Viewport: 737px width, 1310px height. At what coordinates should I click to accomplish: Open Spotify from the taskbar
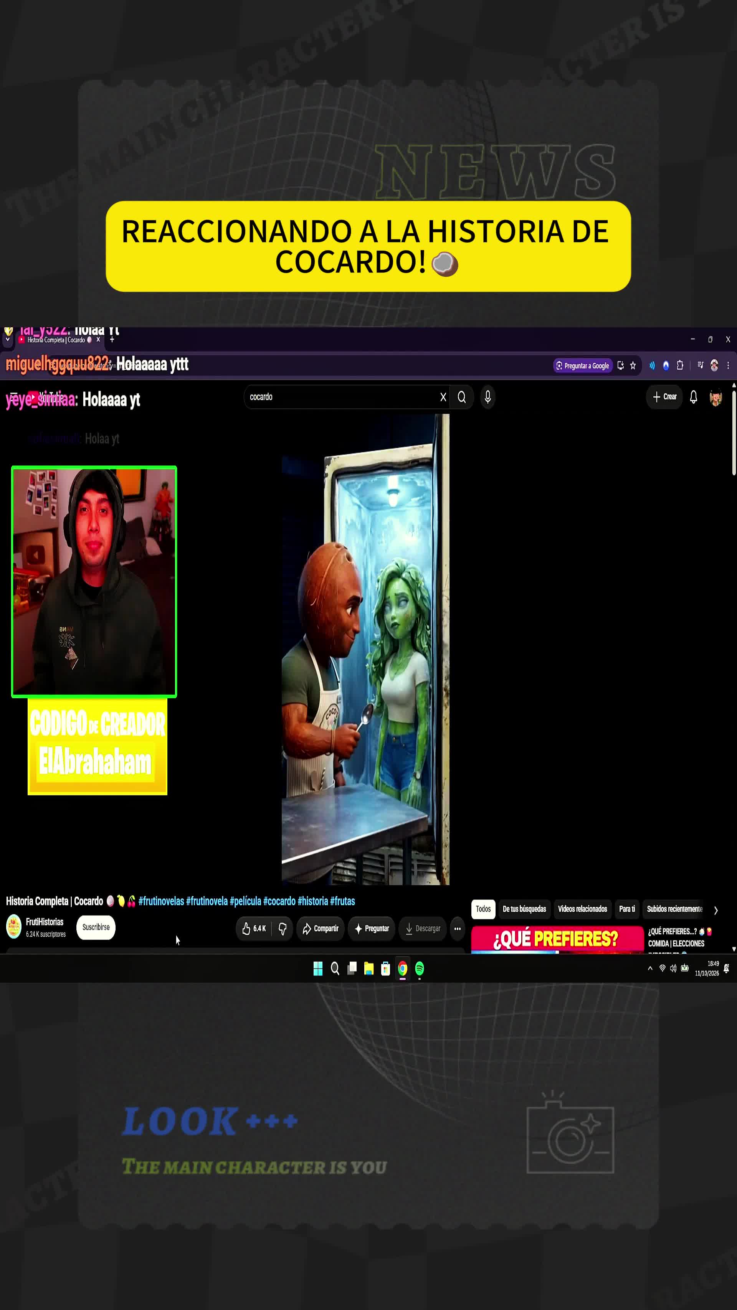coord(419,969)
